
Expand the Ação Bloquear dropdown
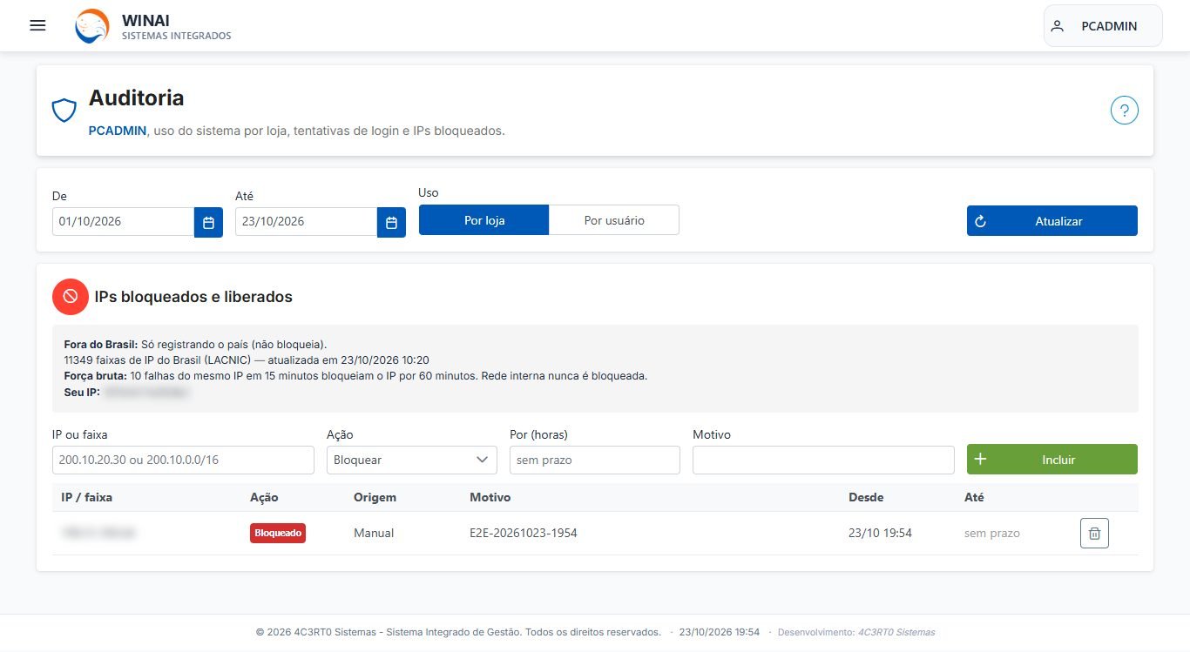tap(412, 460)
